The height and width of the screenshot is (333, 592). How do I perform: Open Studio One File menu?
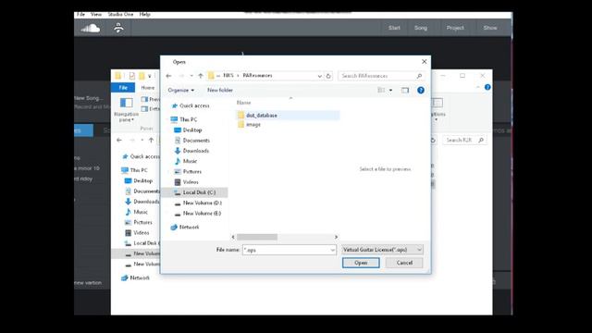(x=80, y=15)
